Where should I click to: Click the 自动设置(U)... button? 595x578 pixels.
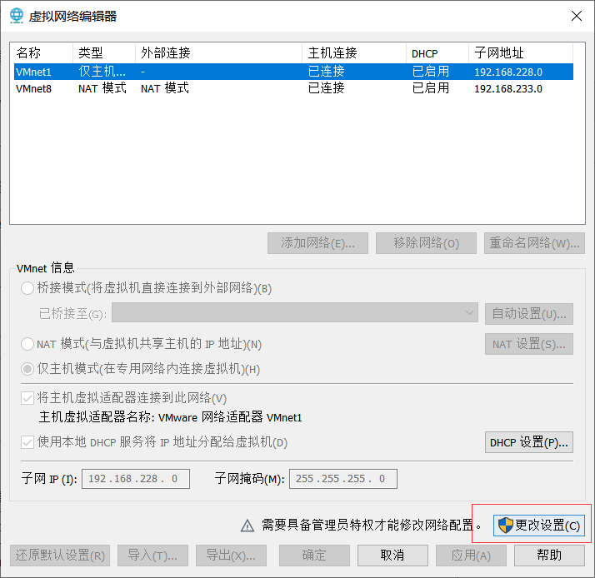[x=529, y=314]
